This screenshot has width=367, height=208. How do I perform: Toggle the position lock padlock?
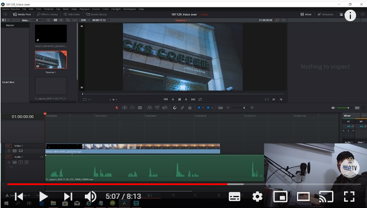(x=190, y=108)
